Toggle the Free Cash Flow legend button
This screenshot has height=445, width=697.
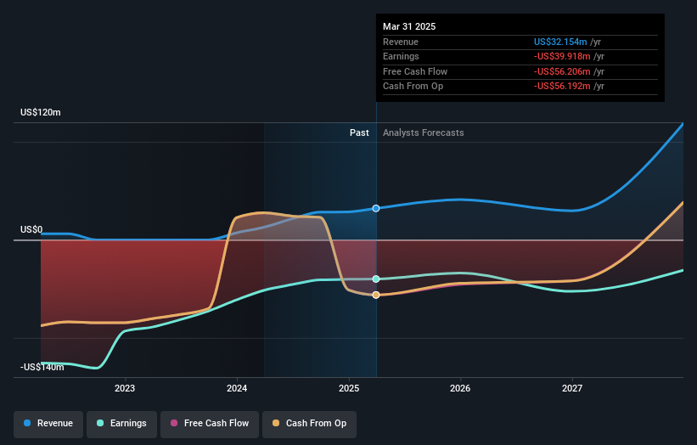pos(210,424)
